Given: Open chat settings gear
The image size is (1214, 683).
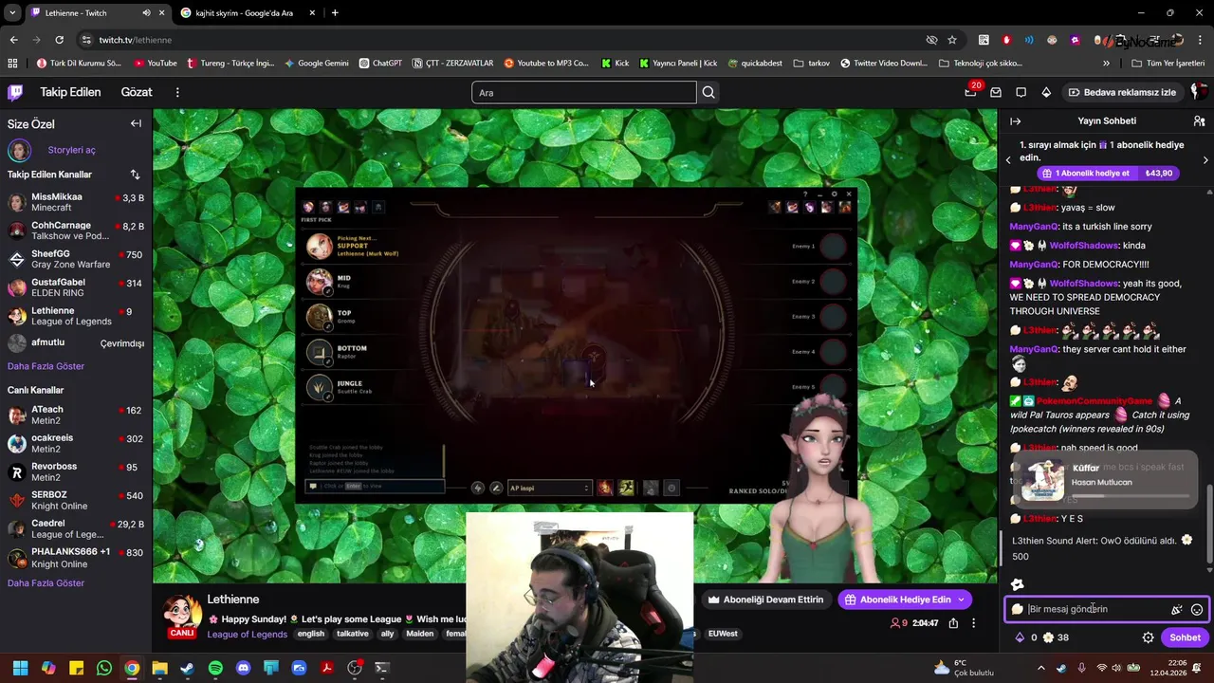Looking at the screenshot, I should (x=1148, y=637).
